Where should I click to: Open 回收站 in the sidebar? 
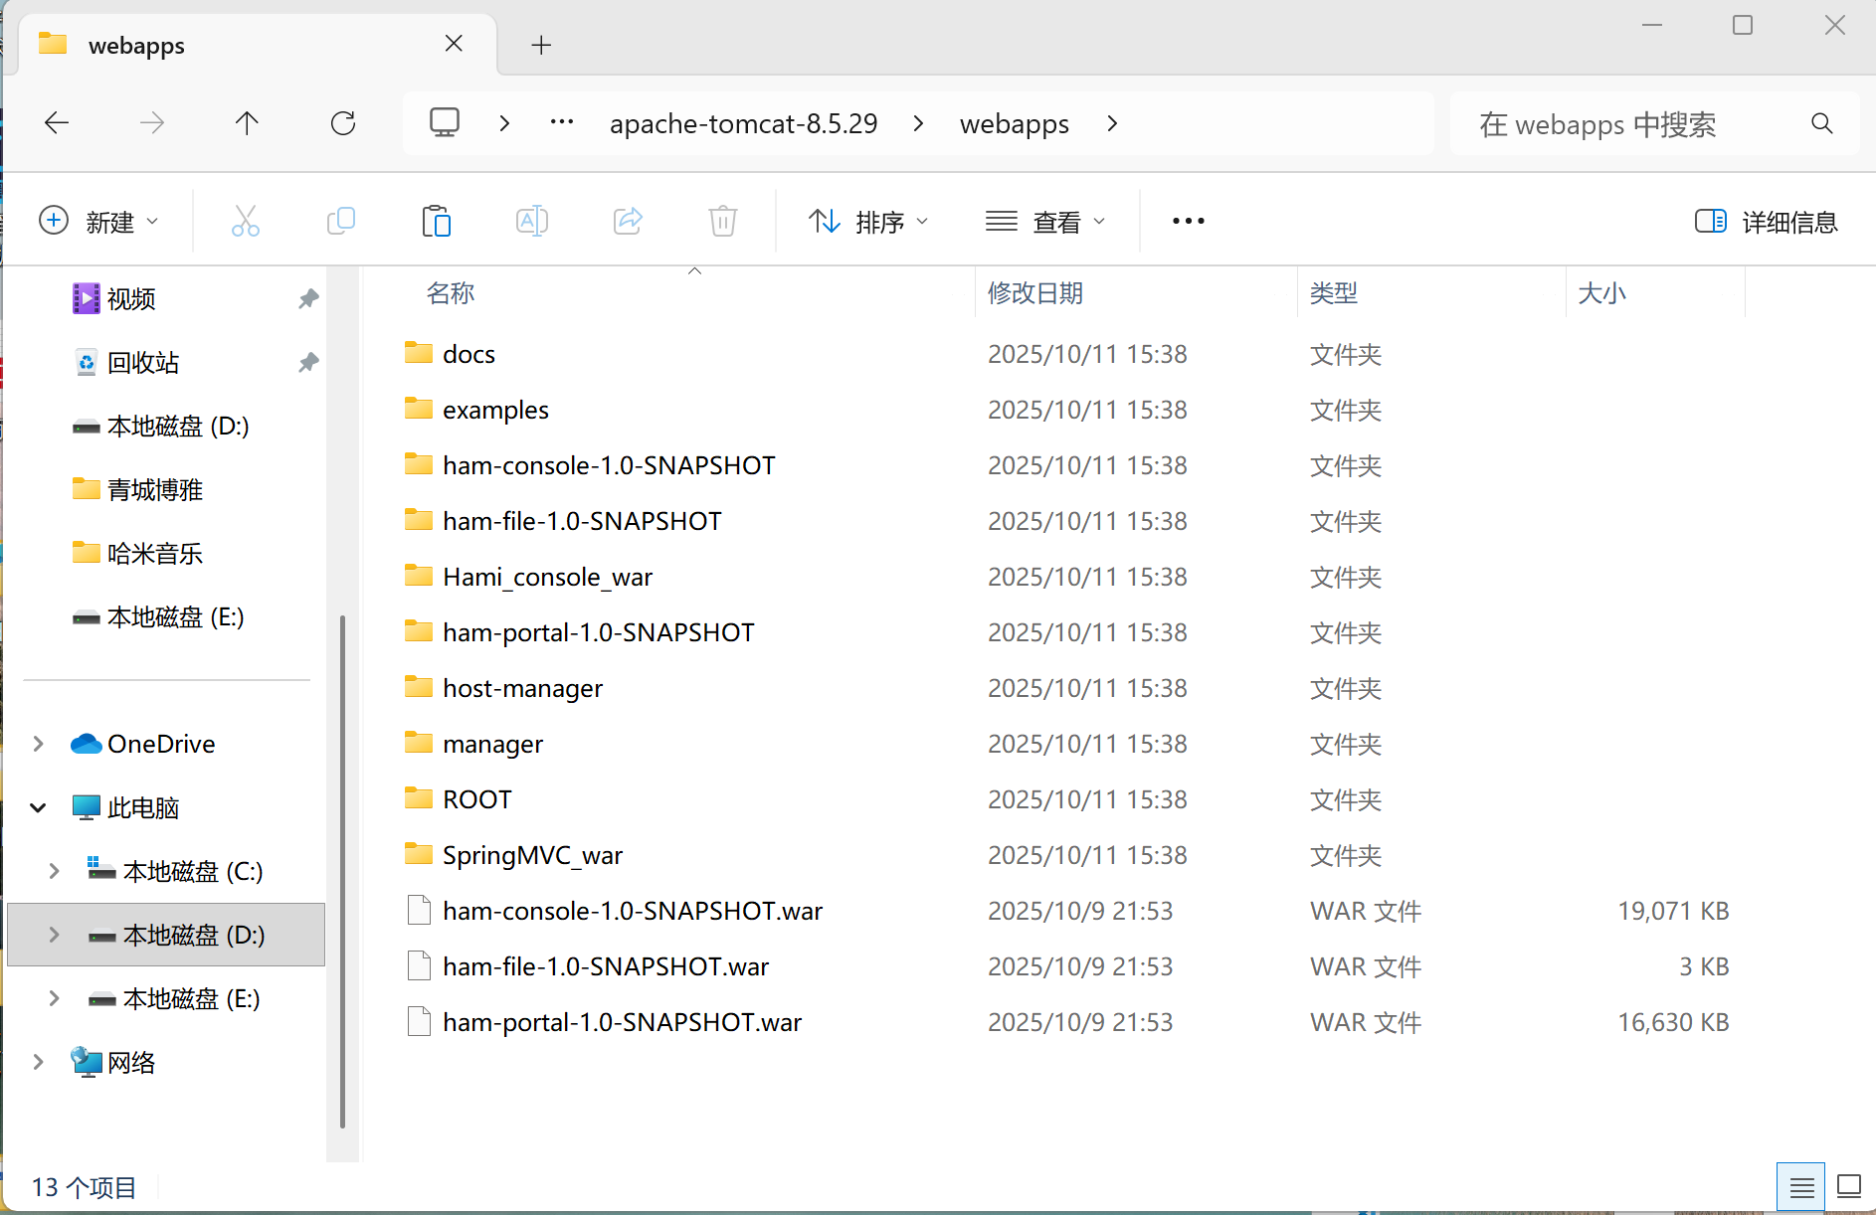coord(143,362)
